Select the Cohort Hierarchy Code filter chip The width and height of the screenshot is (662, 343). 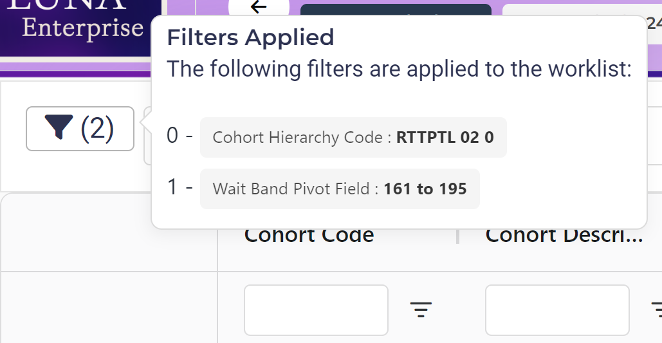point(353,137)
